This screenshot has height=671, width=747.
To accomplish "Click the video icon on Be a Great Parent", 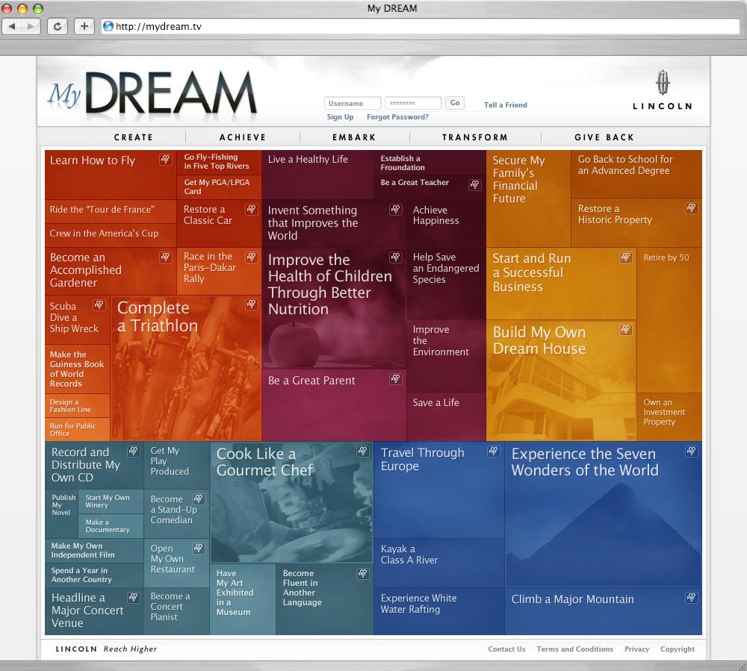I will (396, 379).
